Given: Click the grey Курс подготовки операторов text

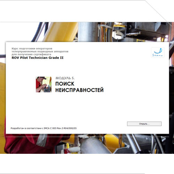Looking at the screenshot, I should tap(32, 48).
